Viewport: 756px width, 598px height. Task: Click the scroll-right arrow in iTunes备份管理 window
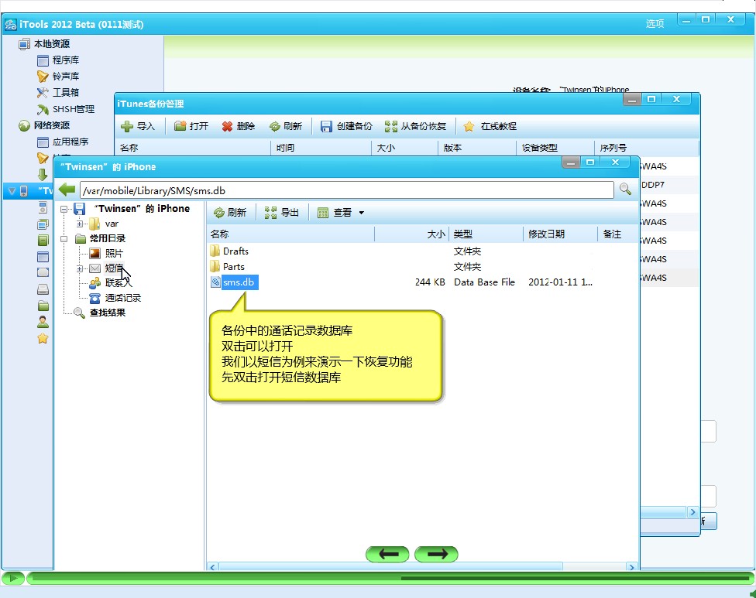point(692,512)
